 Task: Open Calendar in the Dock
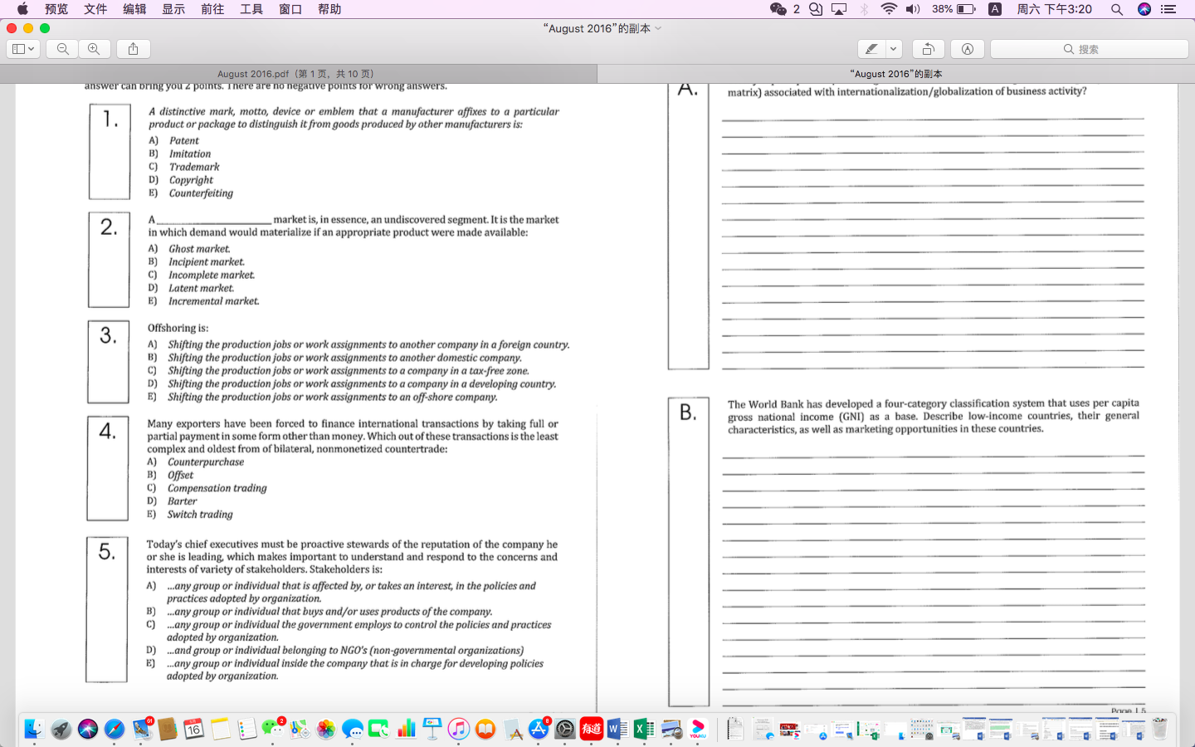click(x=193, y=729)
